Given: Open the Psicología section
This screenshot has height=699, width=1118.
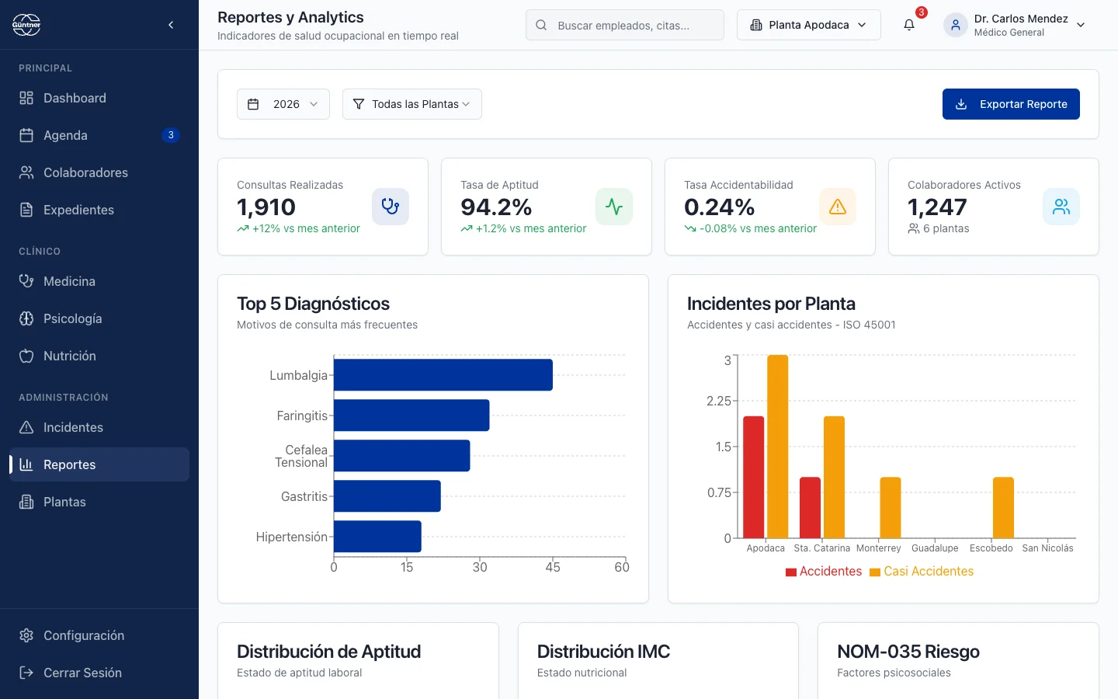Looking at the screenshot, I should 72,318.
